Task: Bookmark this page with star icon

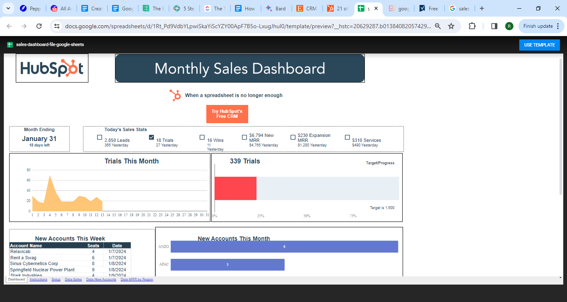Action: click(x=451, y=26)
